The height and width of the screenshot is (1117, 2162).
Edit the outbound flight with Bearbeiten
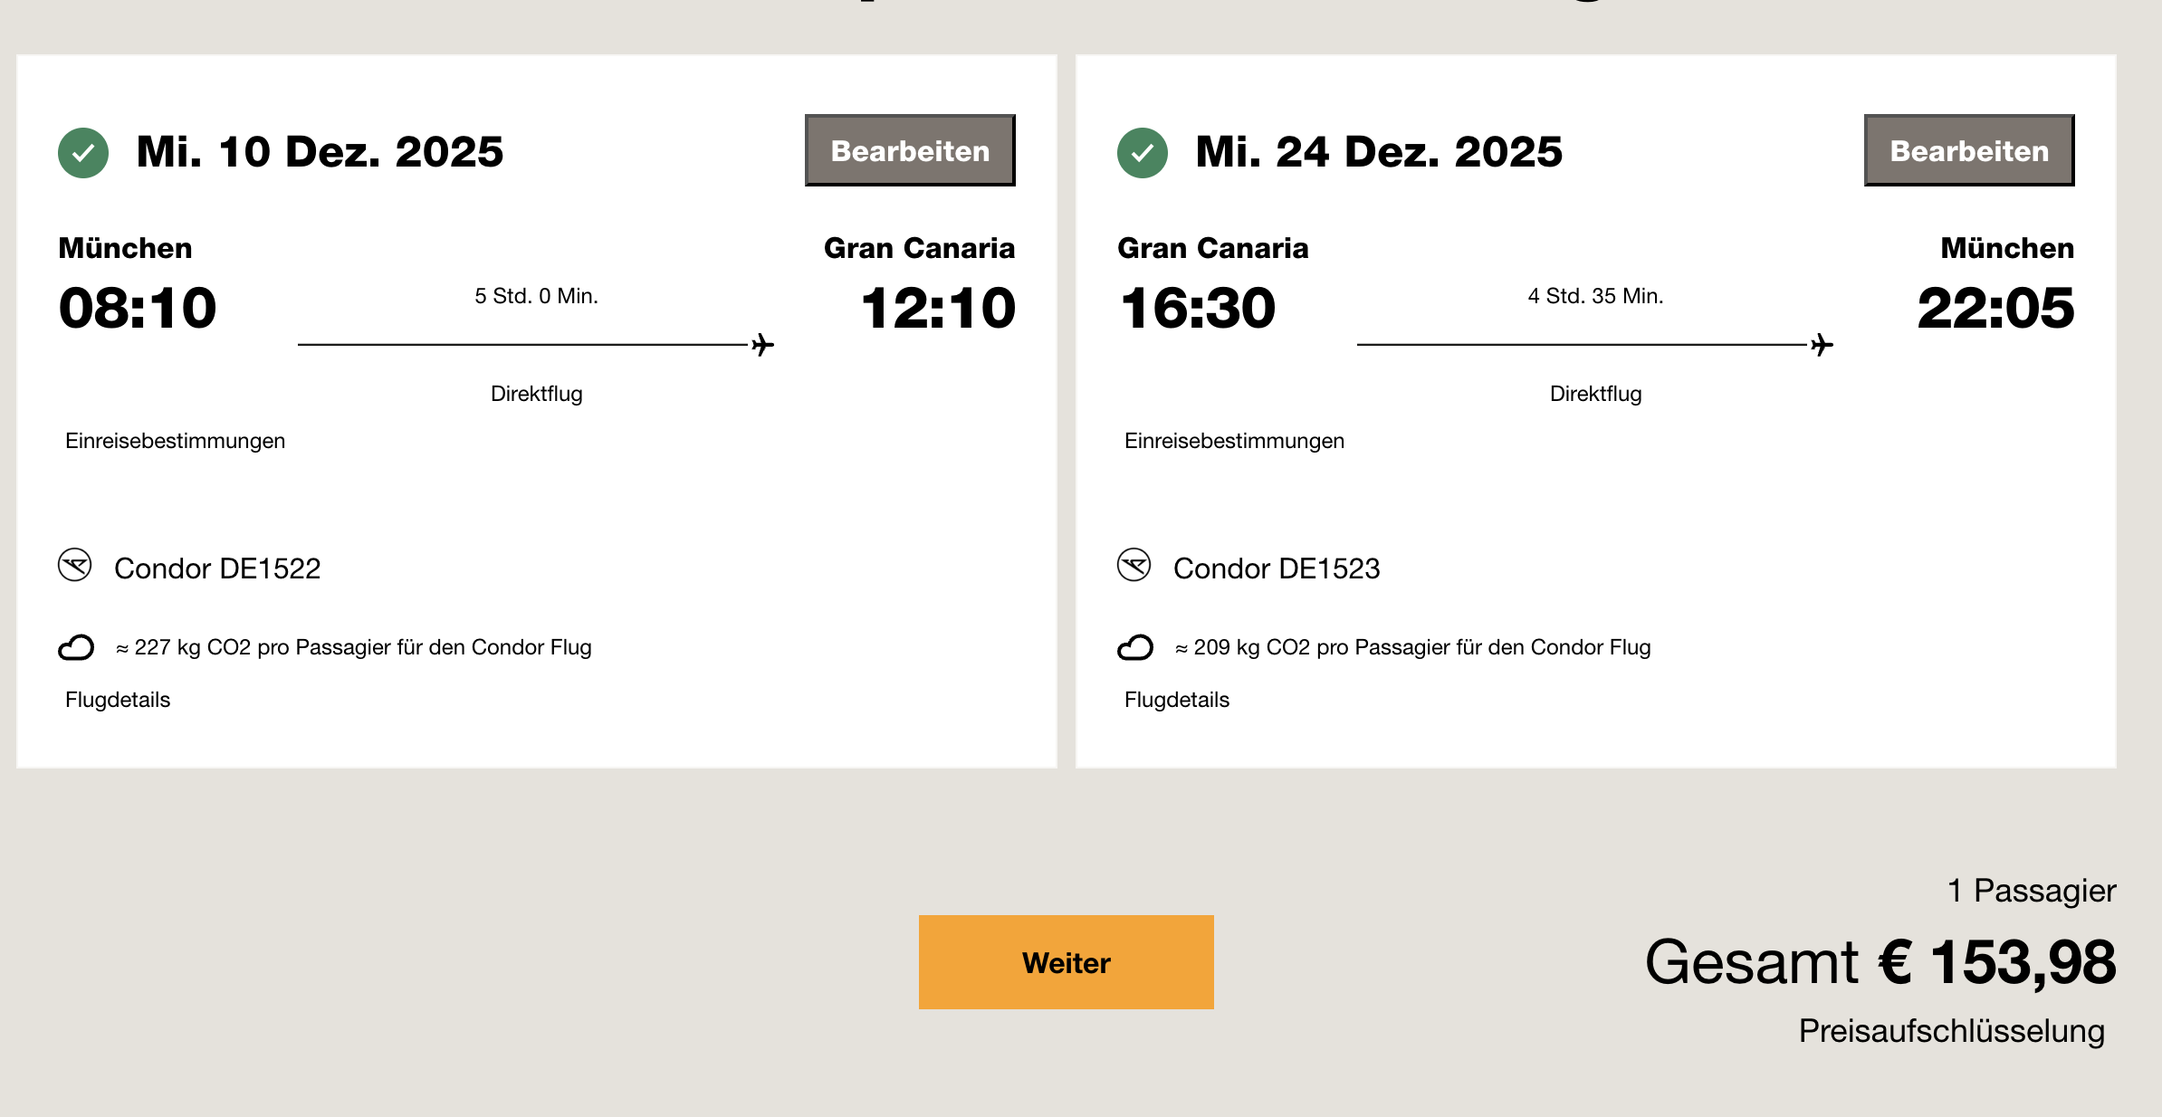[x=910, y=150]
